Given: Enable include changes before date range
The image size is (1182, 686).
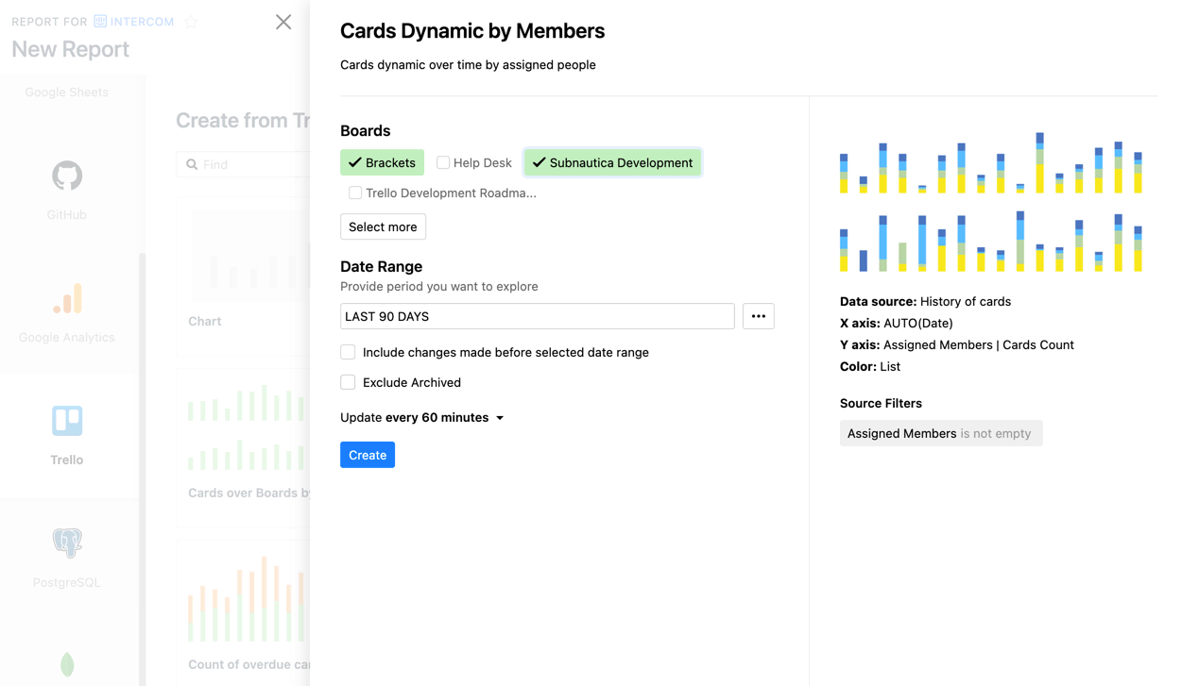Looking at the screenshot, I should point(348,352).
